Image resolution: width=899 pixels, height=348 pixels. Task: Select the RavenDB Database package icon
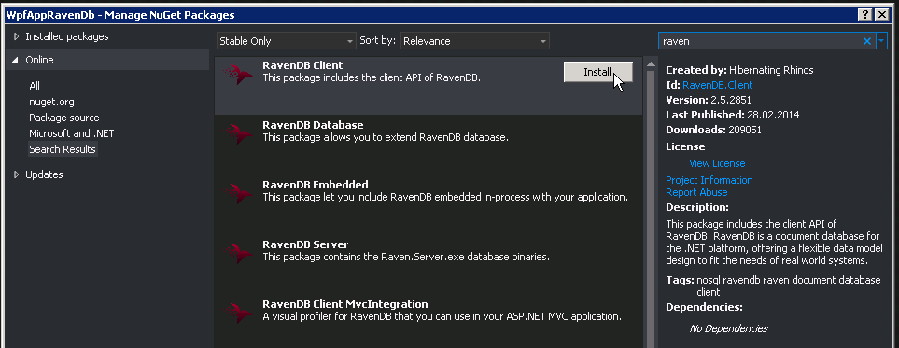point(237,134)
